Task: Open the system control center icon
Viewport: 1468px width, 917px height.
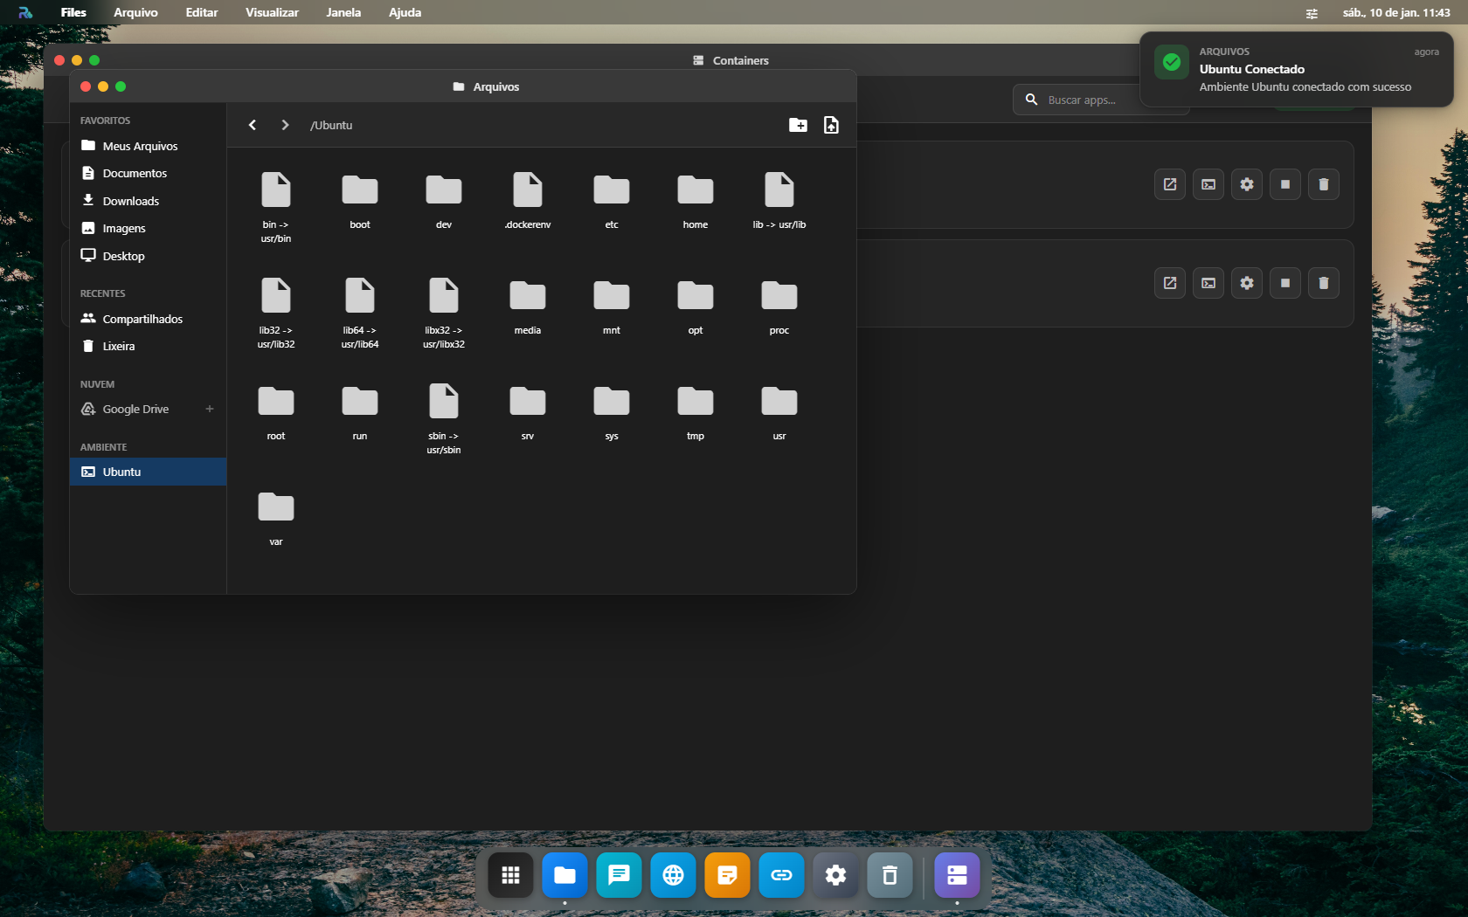Action: pyautogui.click(x=1312, y=13)
